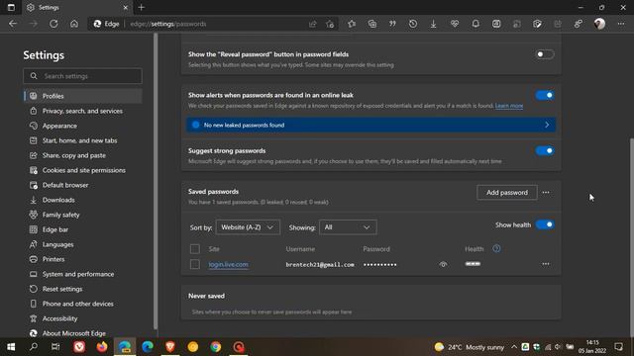The height and width of the screenshot is (356, 634).
Task: Open Windows Start menu
Action: coord(11,347)
